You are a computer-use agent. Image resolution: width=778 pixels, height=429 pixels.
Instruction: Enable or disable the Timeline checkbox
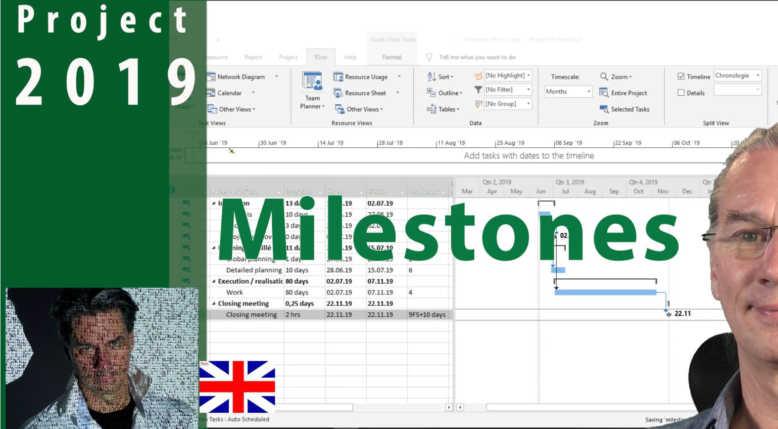(681, 77)
